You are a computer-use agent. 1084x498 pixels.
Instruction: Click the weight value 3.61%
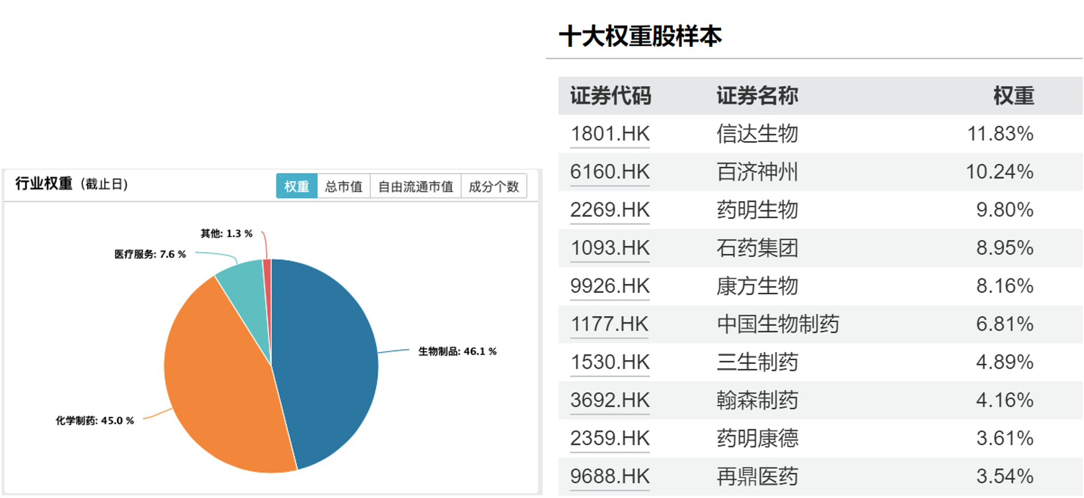pyautogui.click(x=1005, y=438)
